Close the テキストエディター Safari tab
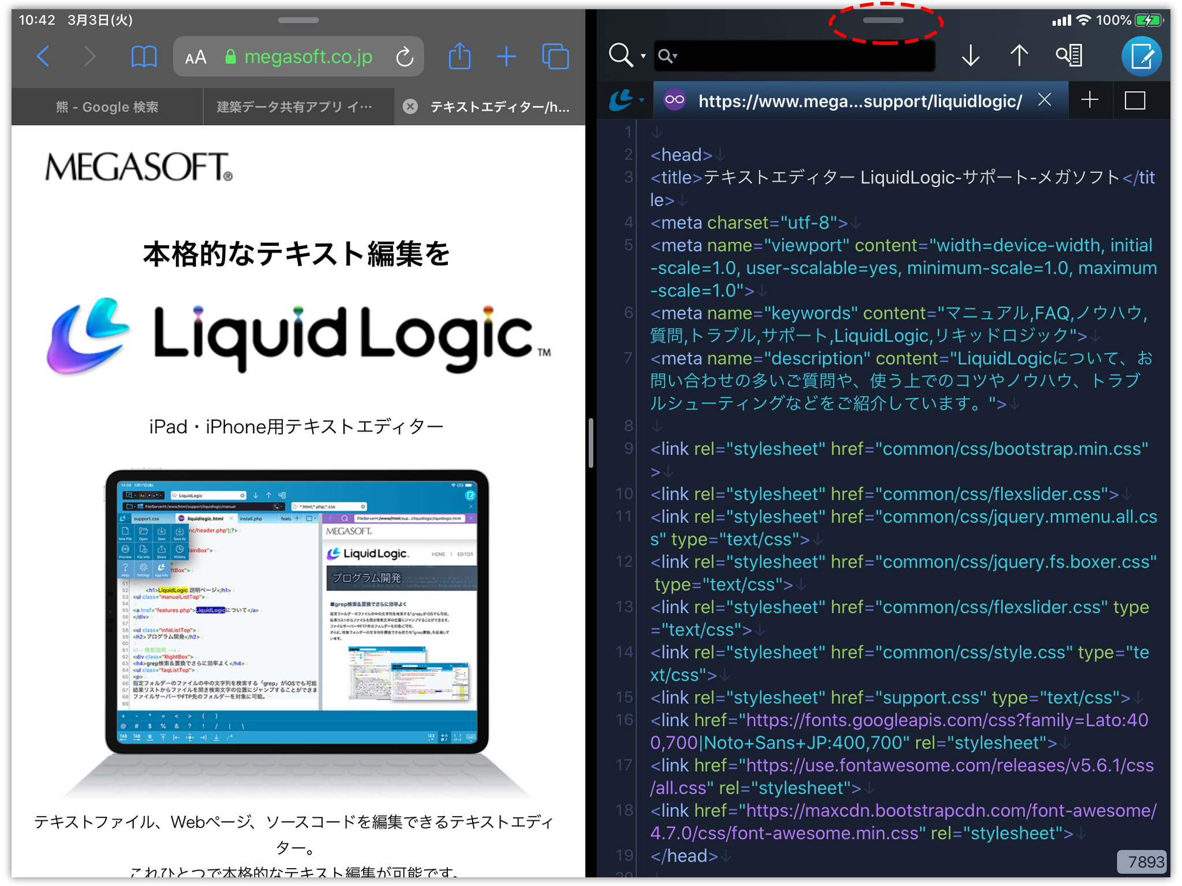The image size is (1182, 886). [x=410, y=107]
